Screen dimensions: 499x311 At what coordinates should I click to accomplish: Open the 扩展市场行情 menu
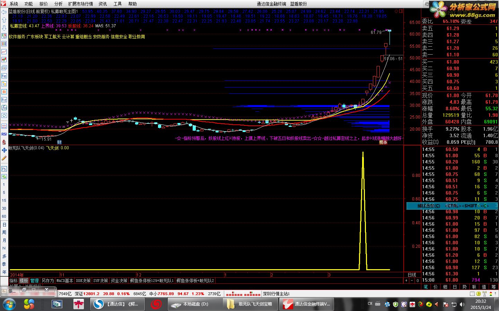[81, 4]
